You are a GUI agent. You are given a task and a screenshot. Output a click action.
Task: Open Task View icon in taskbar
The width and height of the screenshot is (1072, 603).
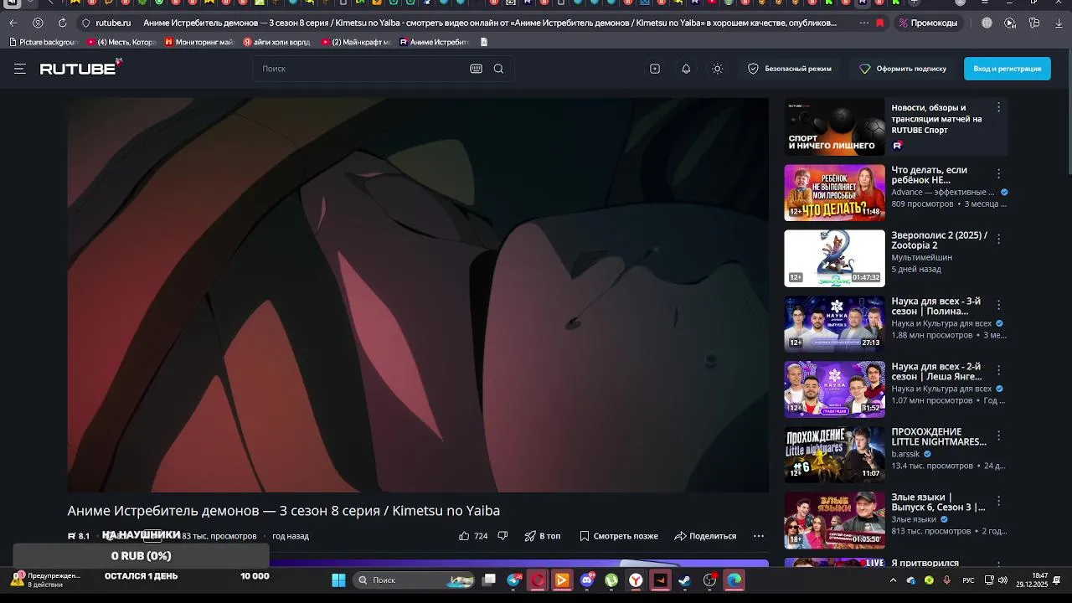click(x=489, y=580)
